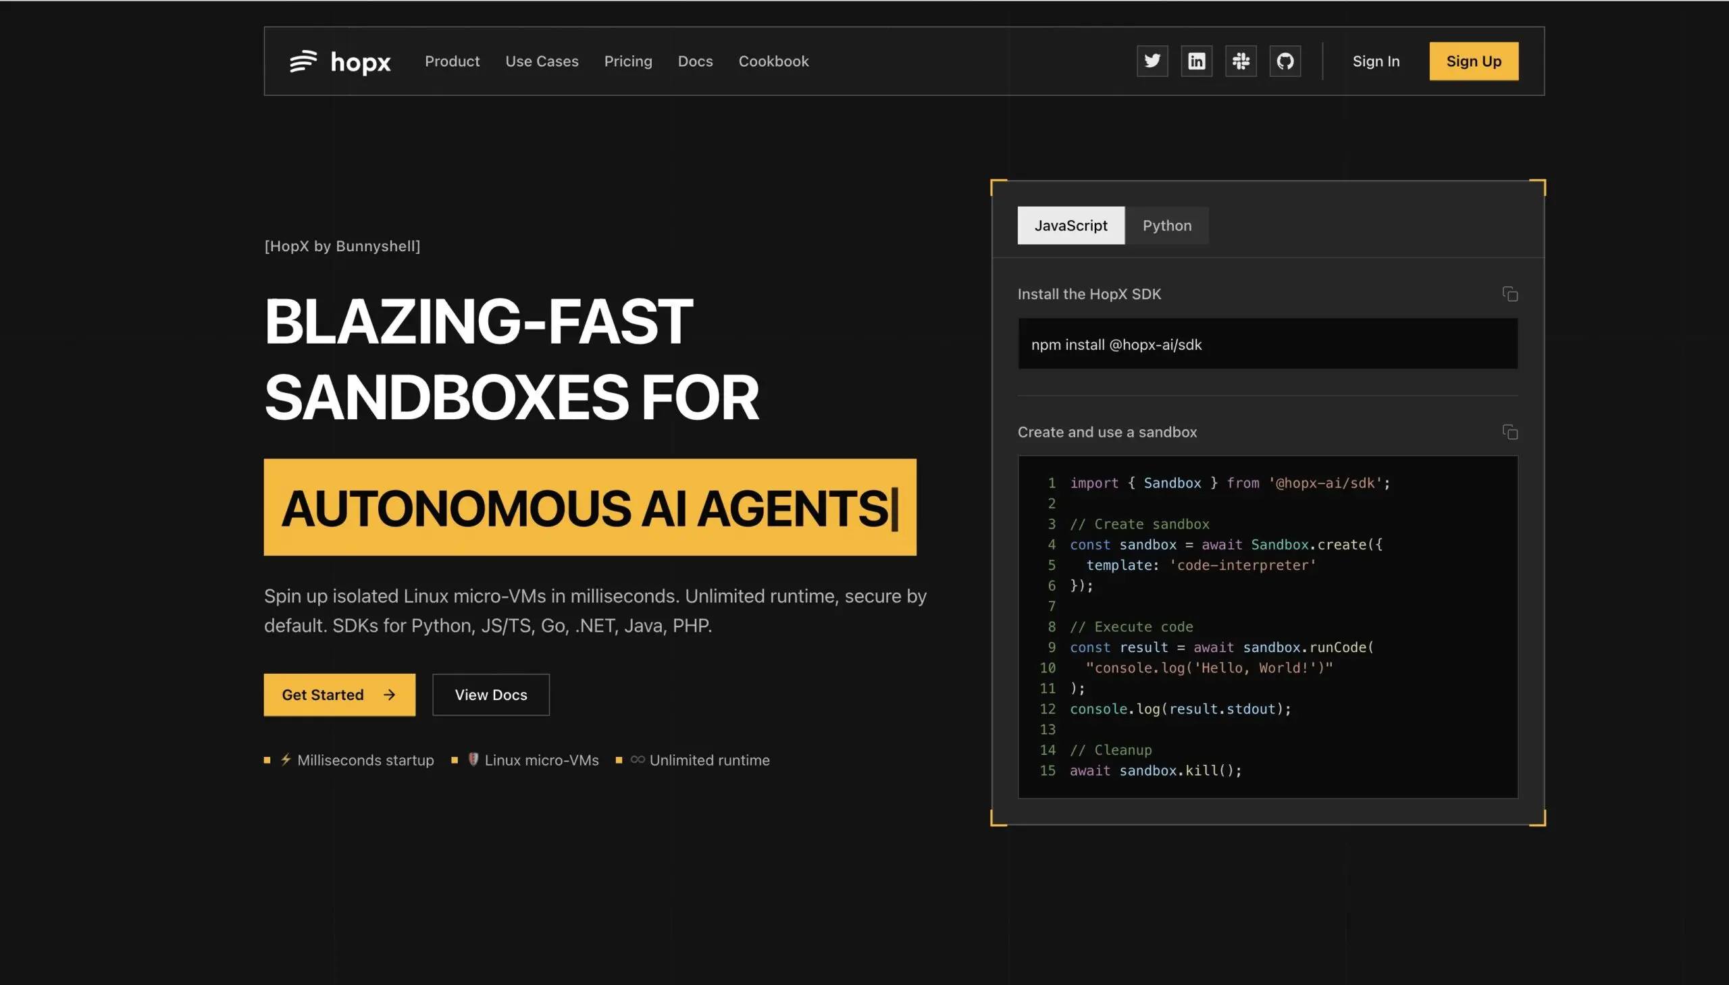Select the npm install command text field
The height and width of the screenshot is (985, 1729).
(x=1268, y=344)
